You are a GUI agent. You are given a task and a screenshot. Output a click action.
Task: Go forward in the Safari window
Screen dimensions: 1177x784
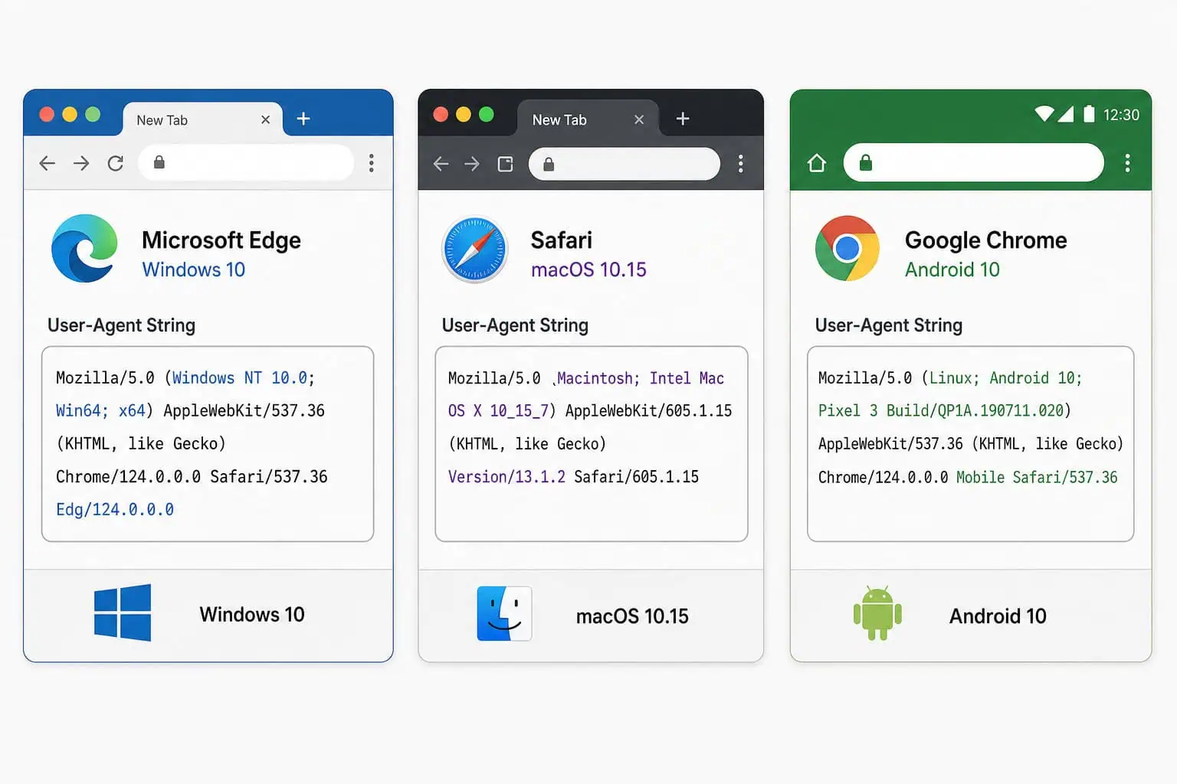coord(472,164)
